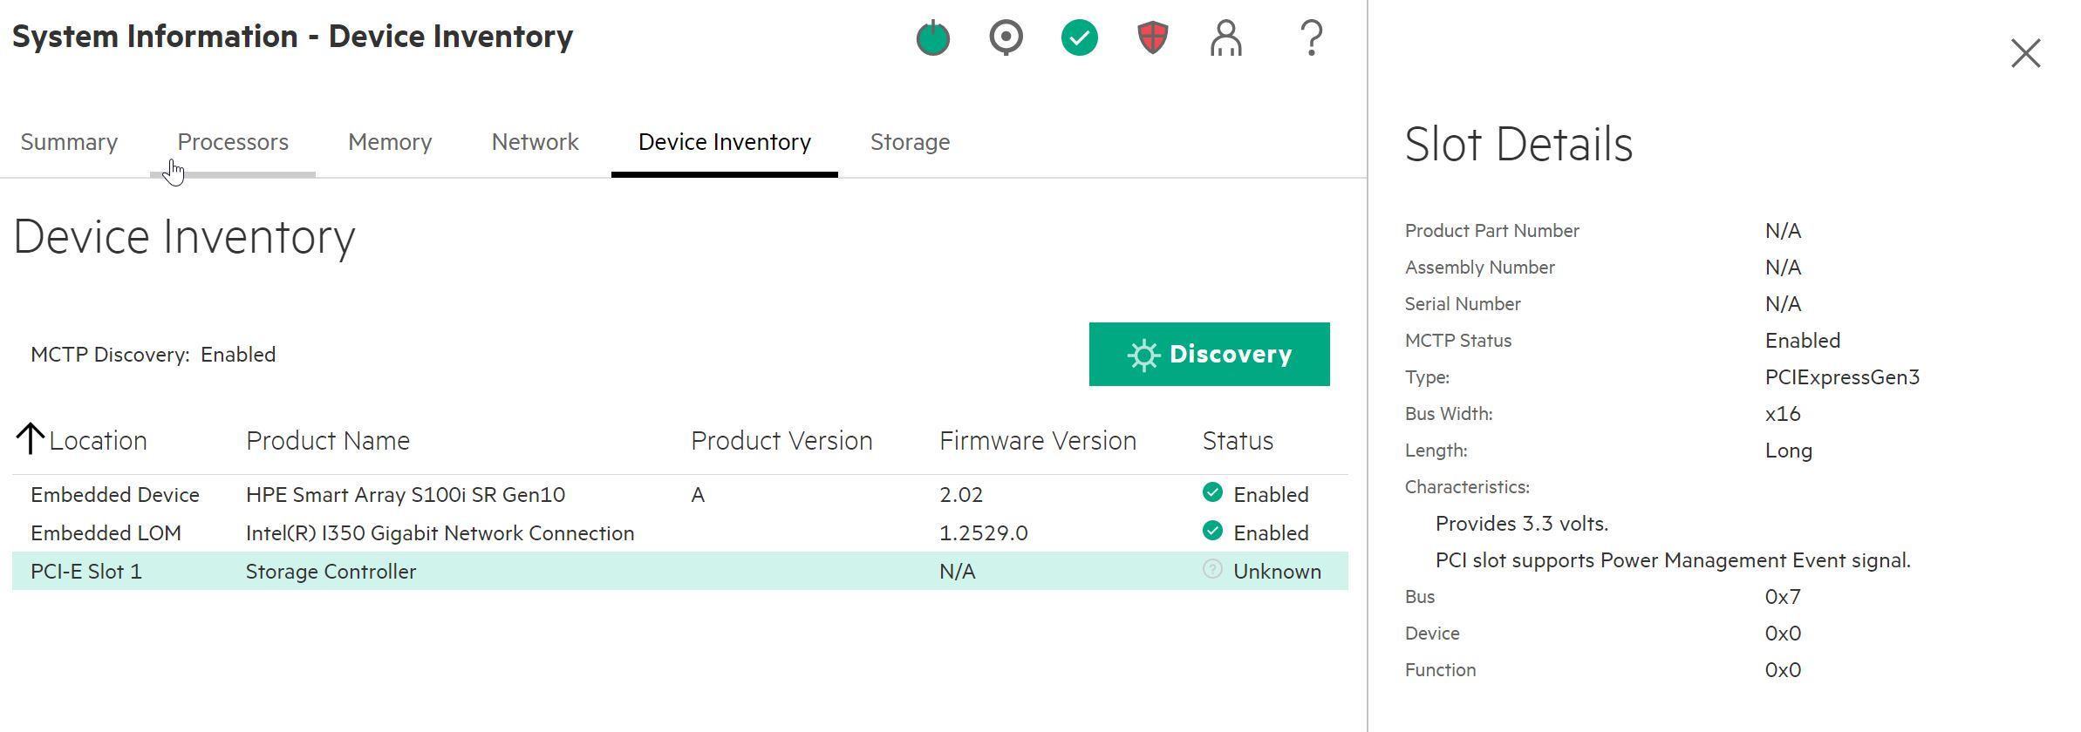Sort by Firmware Version column
This screenshot has width=2081, height=732.
[1037, 441]
